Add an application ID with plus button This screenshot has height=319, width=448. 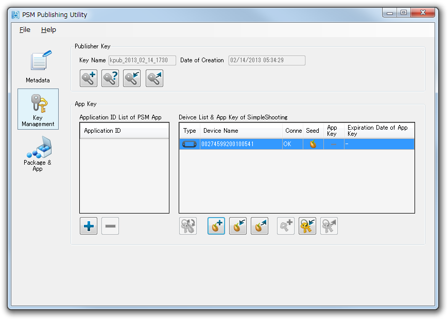tap(89, 226)
